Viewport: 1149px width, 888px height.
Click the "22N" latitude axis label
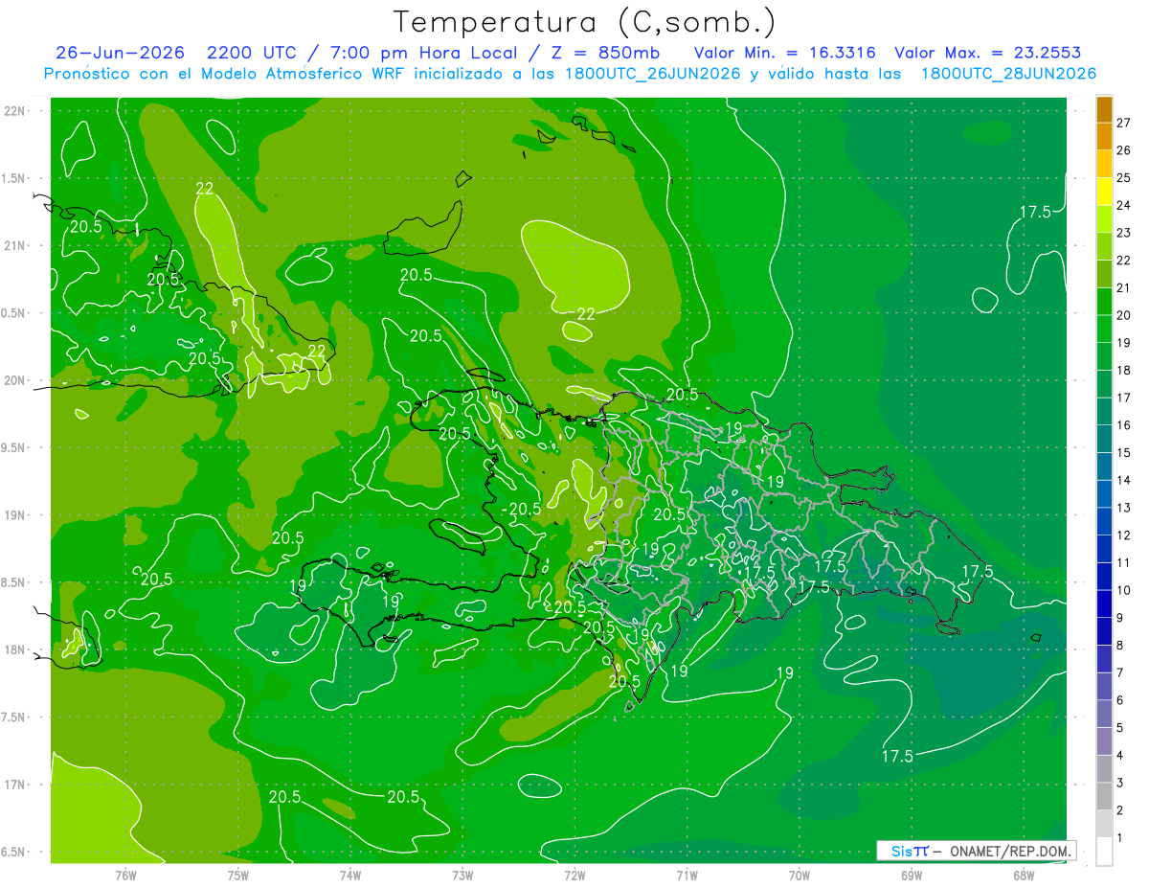14,111
